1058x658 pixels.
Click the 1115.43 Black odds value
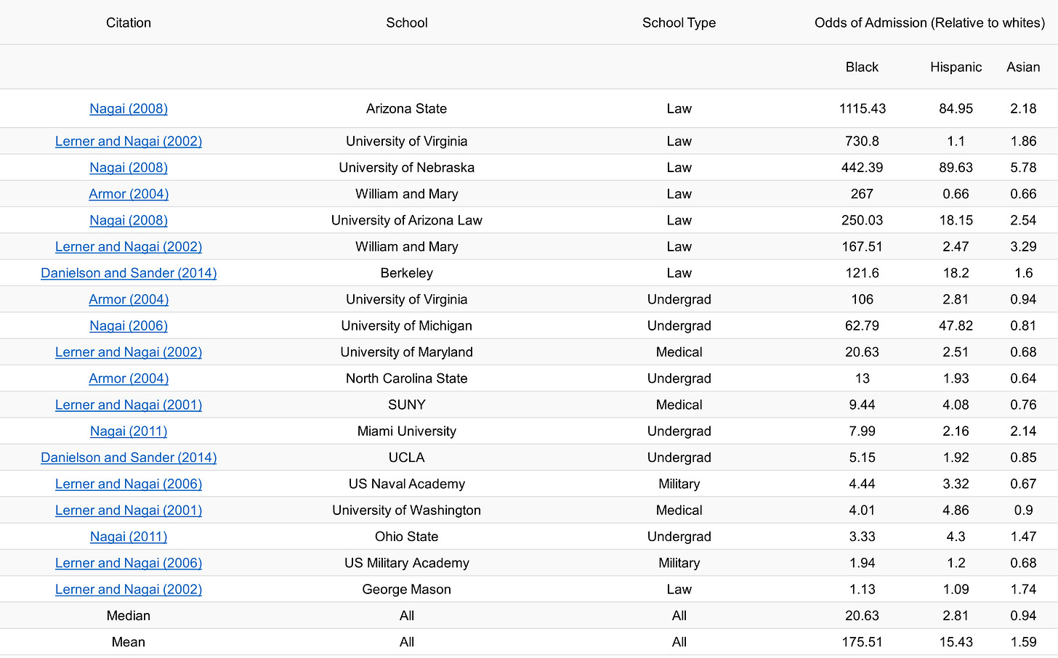pyautogui.click(x=862, y=108)
